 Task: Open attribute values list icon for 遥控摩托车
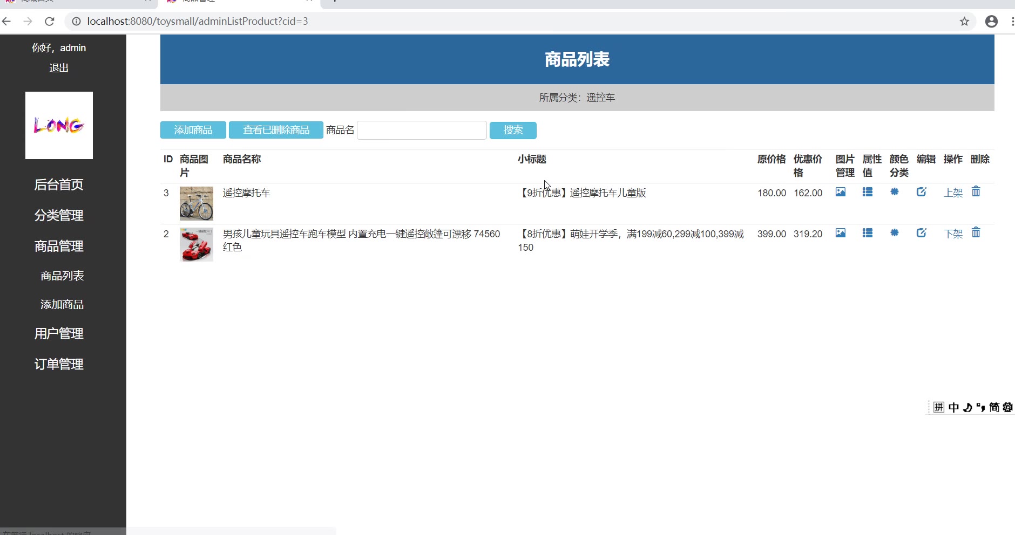point(868,192)
